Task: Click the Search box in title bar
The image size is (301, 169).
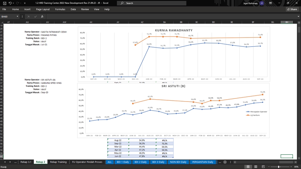Action: pos(151,3)
